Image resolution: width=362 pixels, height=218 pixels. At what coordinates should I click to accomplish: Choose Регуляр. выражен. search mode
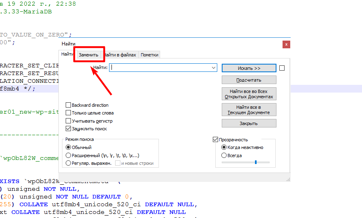68,163
